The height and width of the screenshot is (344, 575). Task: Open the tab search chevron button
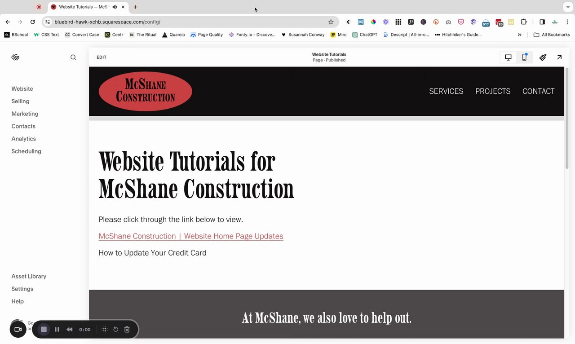[x=568, y=7]
